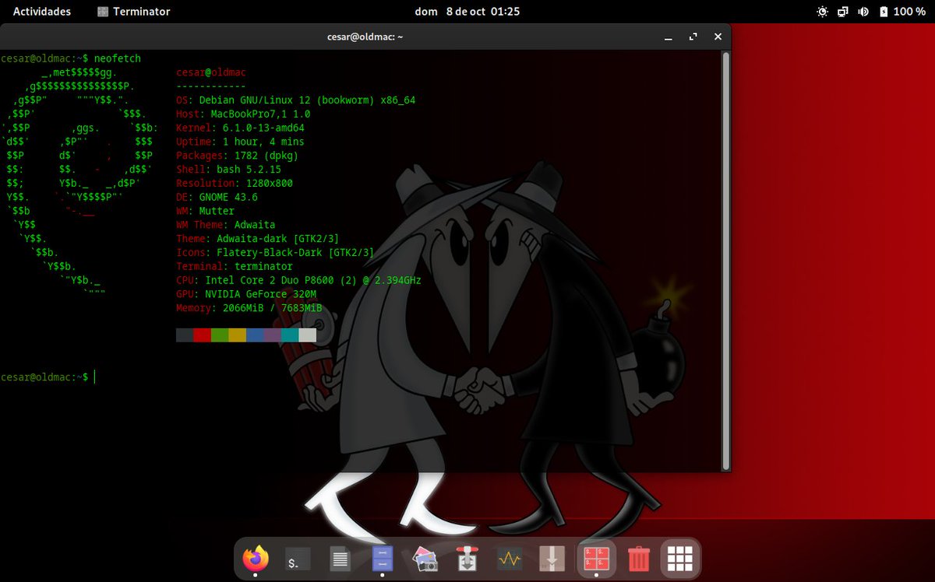Click the DE: GNOME 43.6 line

pos(217,198)
